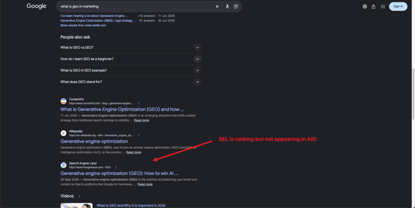
Task: Click "57 answers" text
Action: click(147, 21)
